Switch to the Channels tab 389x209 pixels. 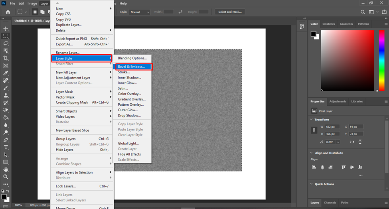tap(330, 203)
